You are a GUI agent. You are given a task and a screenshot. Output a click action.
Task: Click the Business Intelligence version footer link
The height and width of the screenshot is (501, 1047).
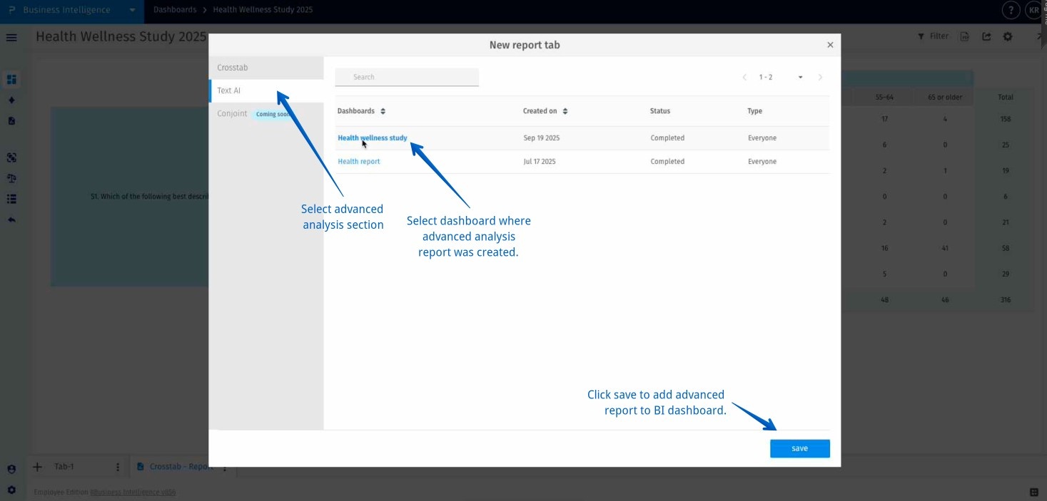133,492
